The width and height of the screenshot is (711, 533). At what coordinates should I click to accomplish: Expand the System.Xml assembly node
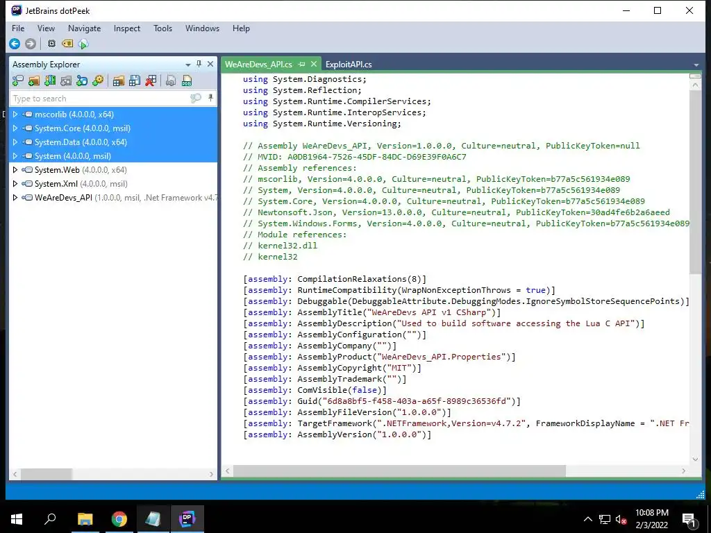tap(15, 183)
